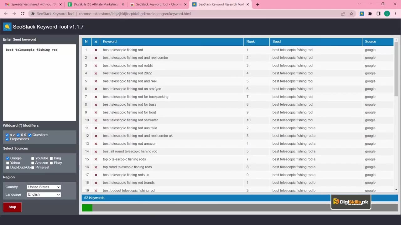Open the Country dropdown
The height and width of the screenshot is (225, 401).
pos(44,187)
